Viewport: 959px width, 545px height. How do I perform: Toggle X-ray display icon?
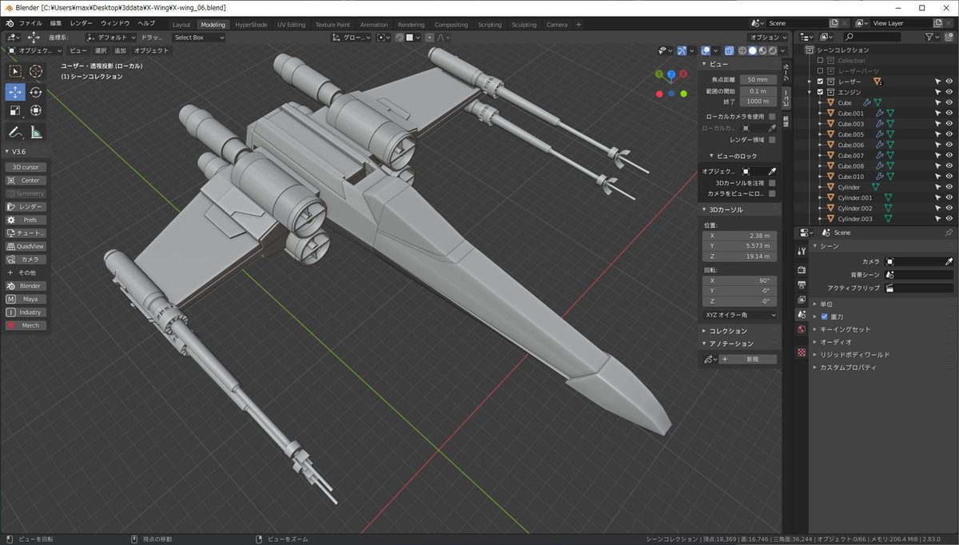729,50
